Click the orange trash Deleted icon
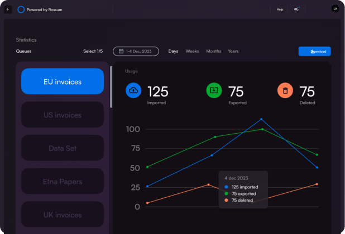 [x=285, y=90]
